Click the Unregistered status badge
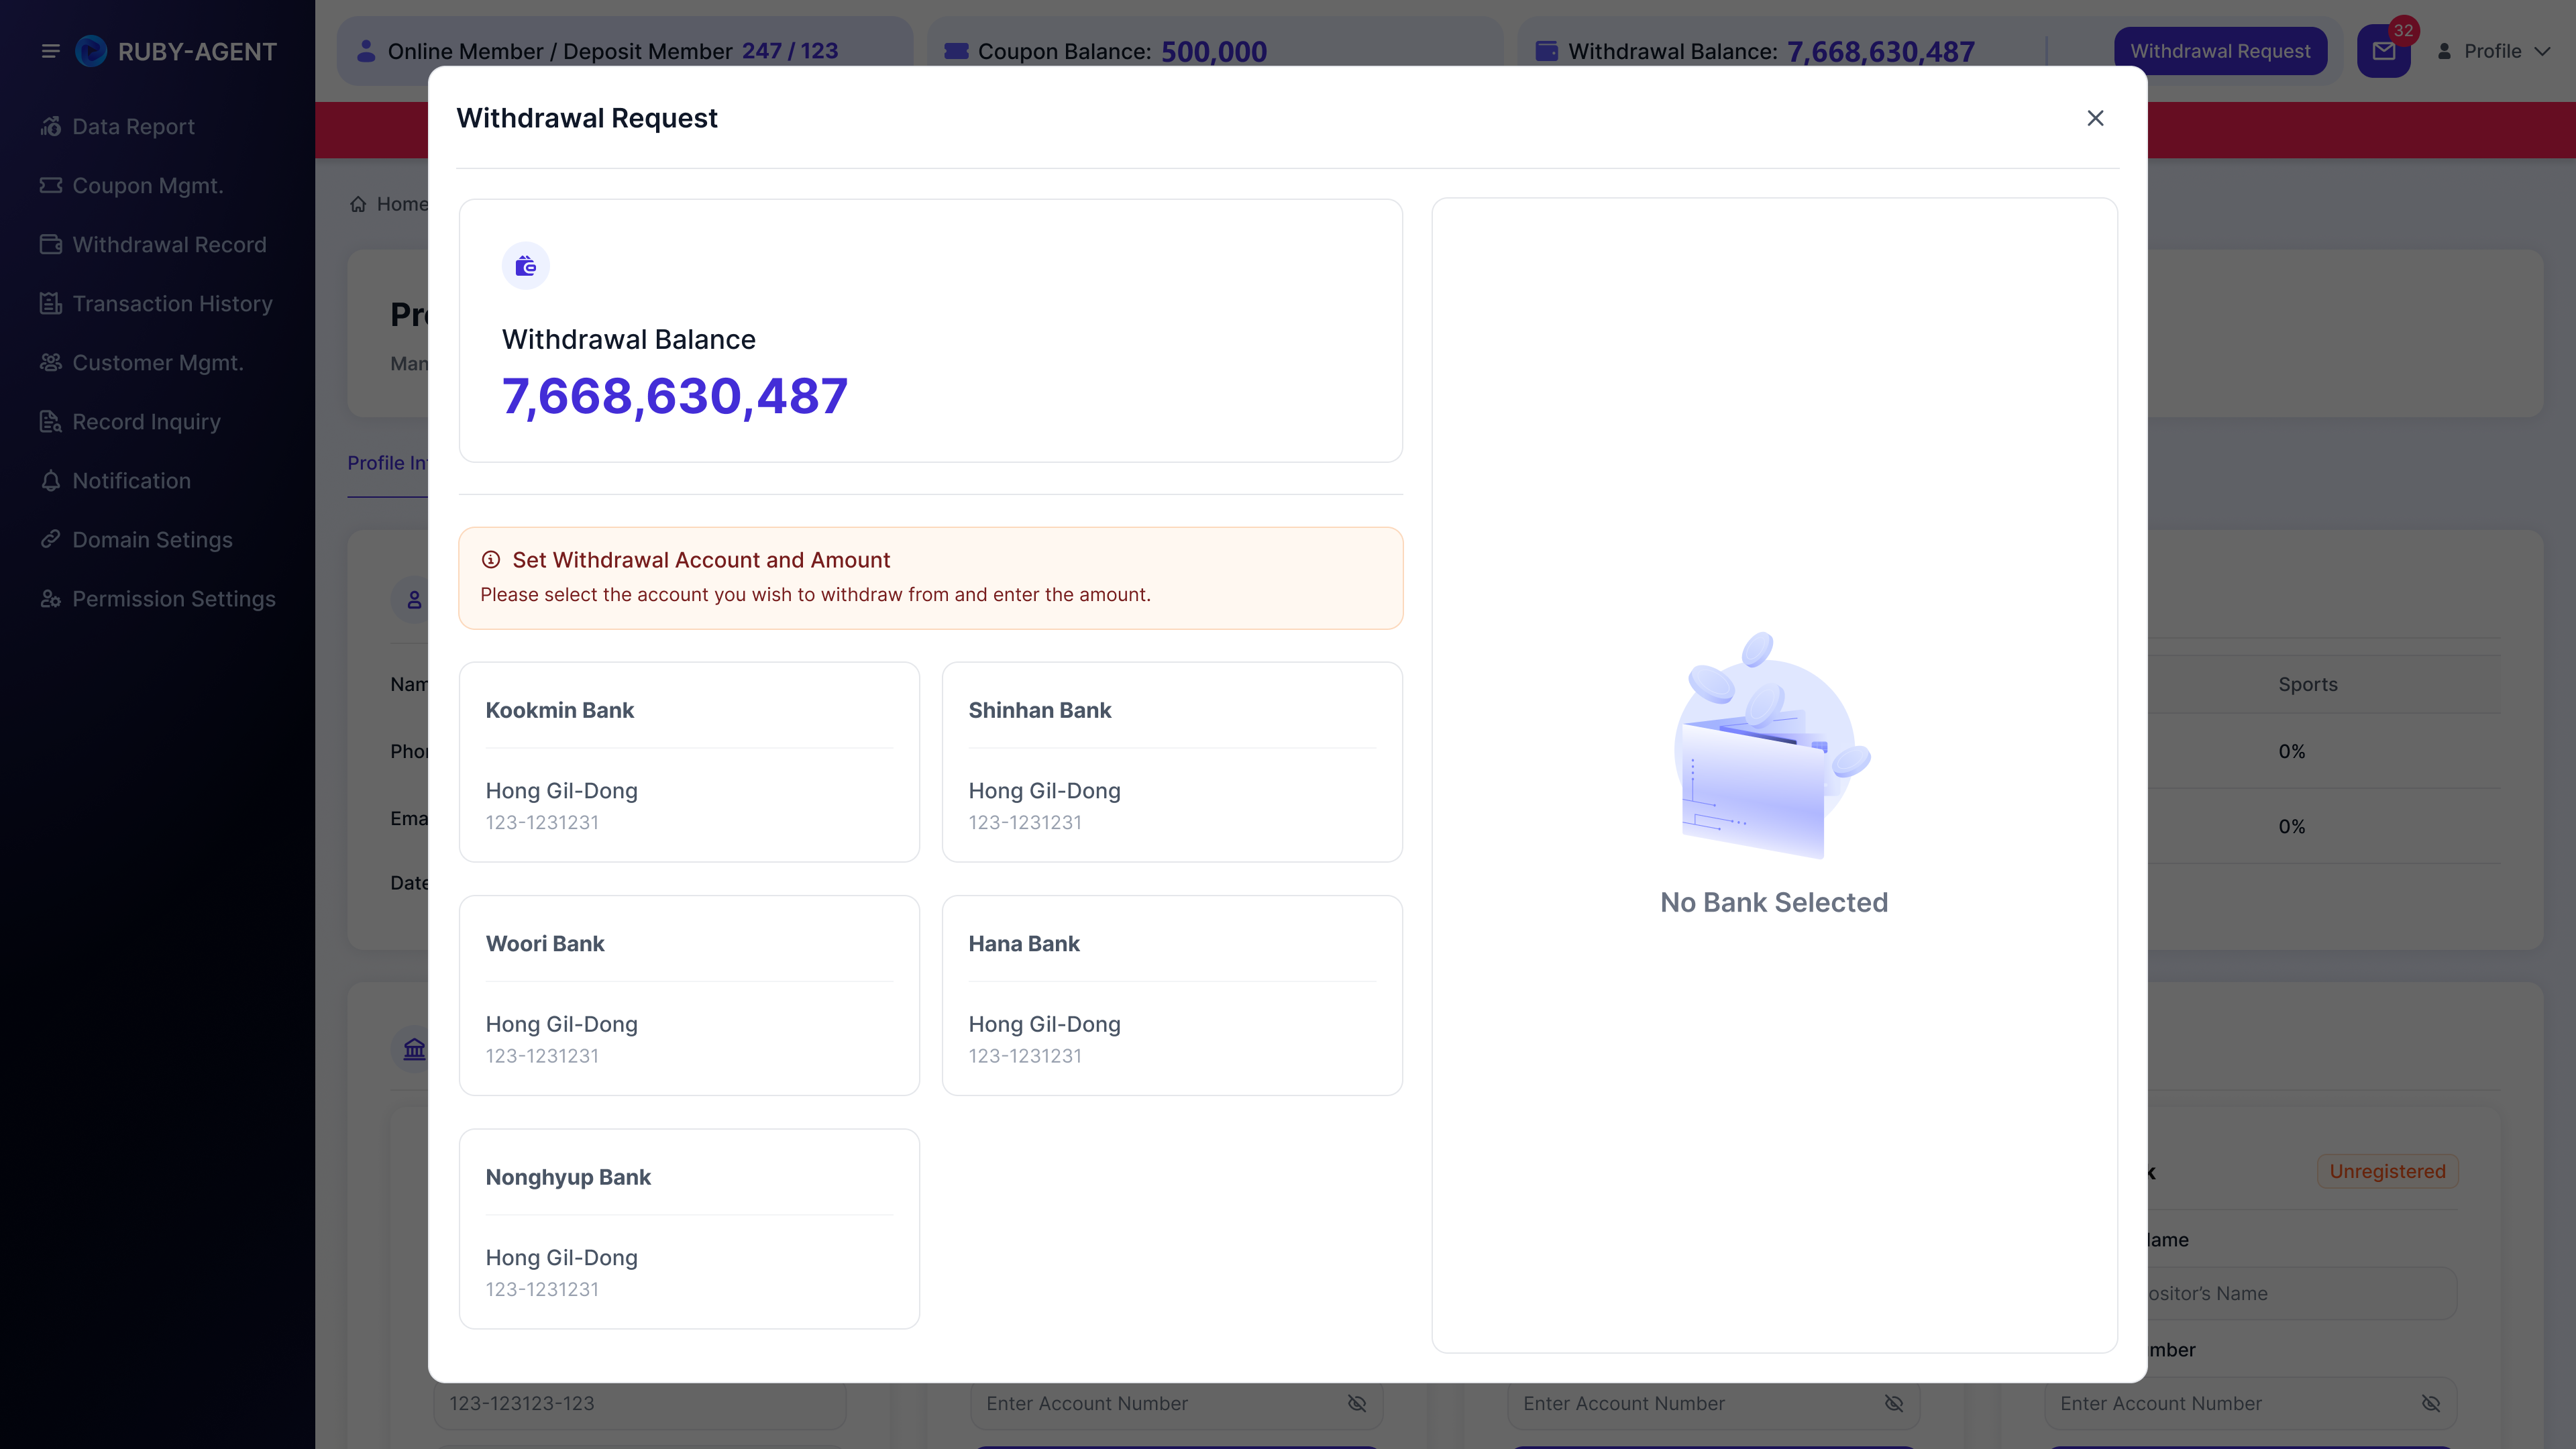 (x=2387, y=1171)
